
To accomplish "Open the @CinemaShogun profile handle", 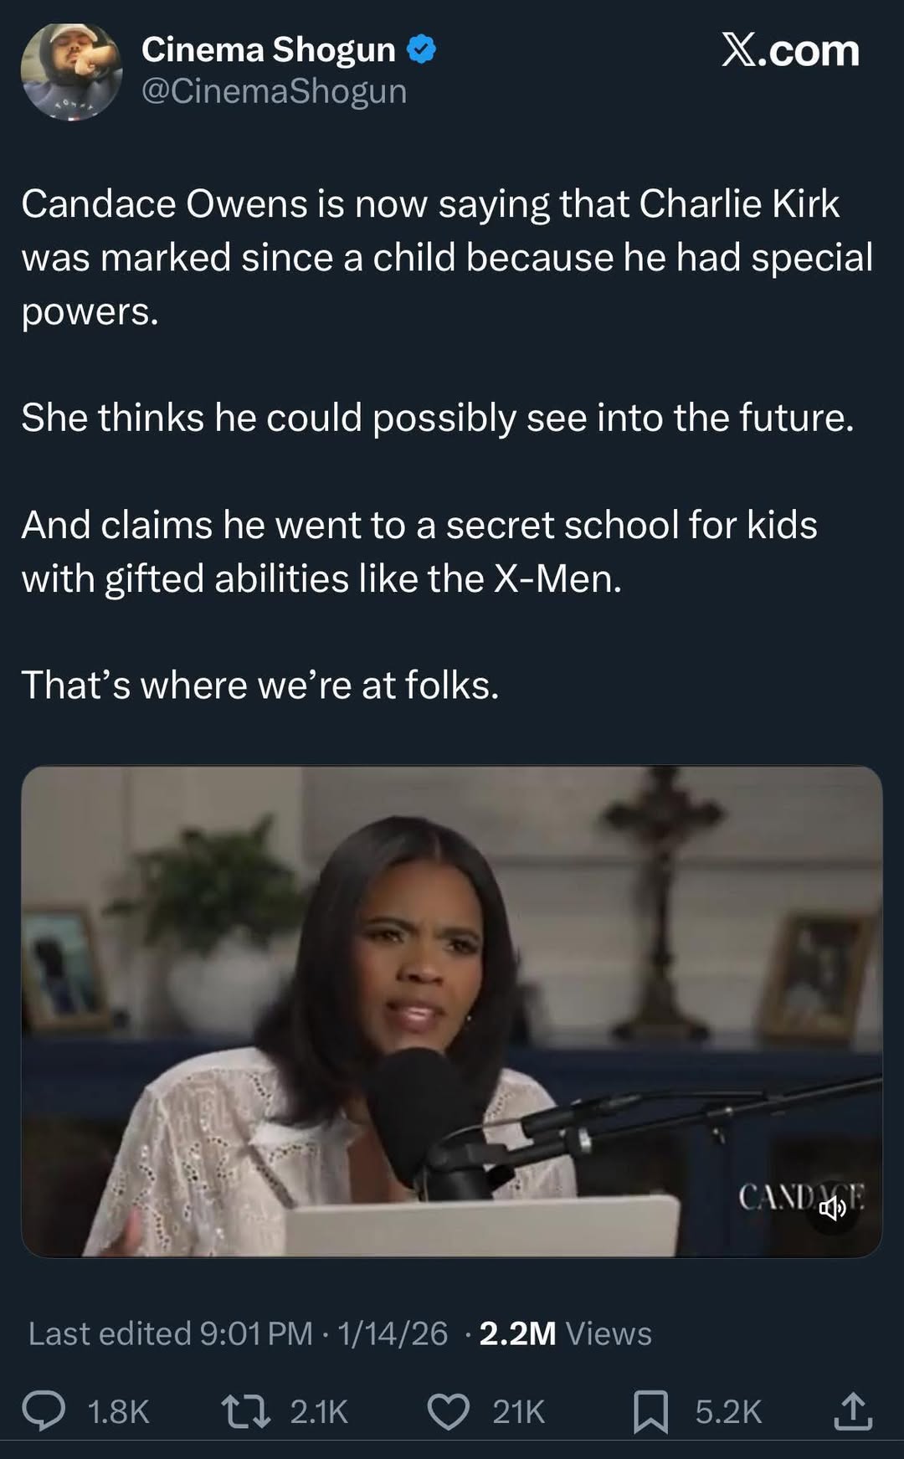I will point(275,92).
